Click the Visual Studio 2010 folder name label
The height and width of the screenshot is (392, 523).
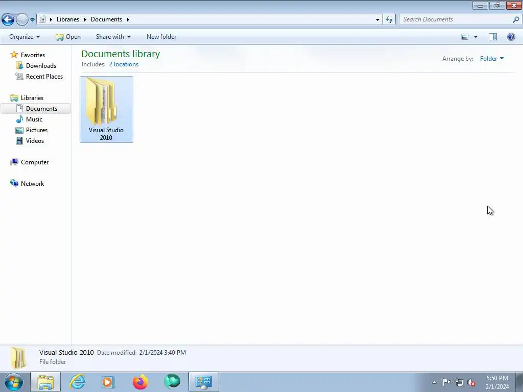[106, 134]
